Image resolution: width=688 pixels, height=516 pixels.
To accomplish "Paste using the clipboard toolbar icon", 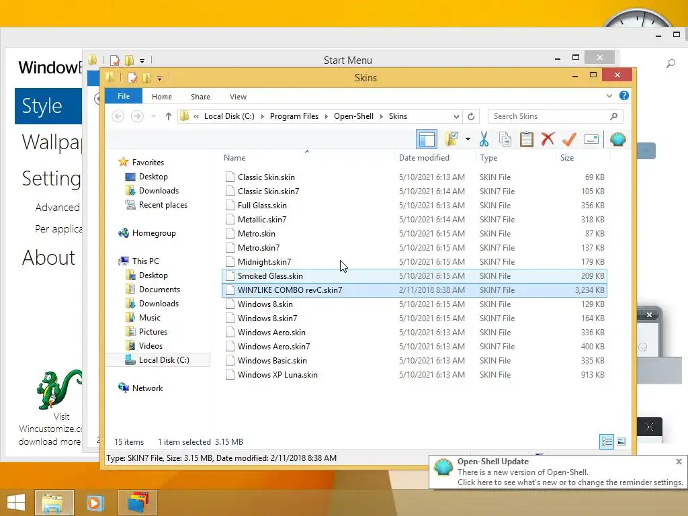I will click(527, 140).
